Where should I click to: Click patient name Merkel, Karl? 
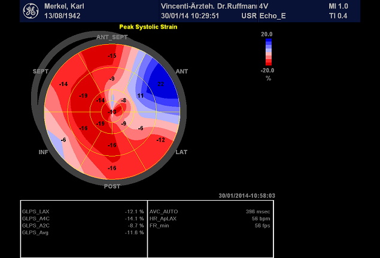pyautogui.click(x=64, y=5)
